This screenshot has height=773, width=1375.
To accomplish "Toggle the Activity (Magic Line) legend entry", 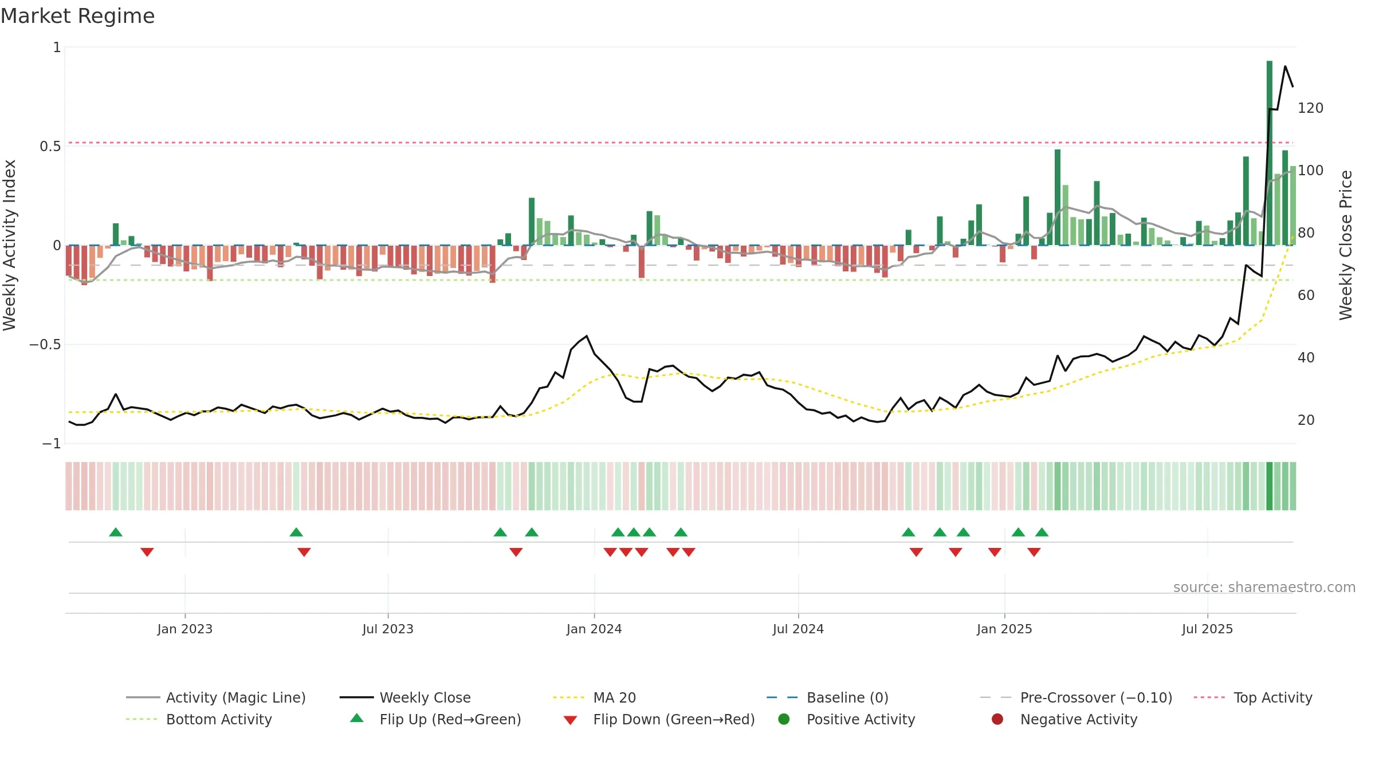I will 216,697.
